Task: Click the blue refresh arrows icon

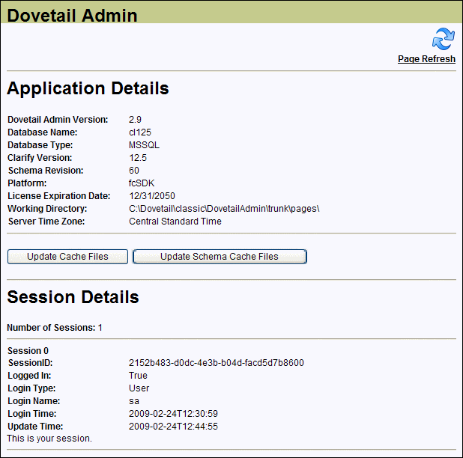Action: [444, 39]
